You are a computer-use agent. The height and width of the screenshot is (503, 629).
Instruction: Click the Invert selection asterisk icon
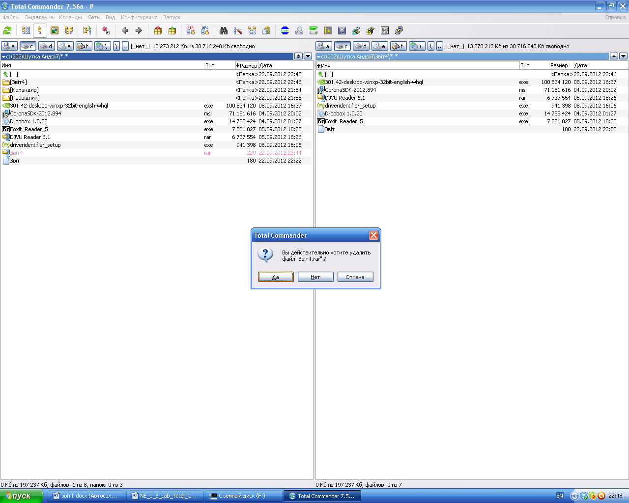click(x=106, y=30)
